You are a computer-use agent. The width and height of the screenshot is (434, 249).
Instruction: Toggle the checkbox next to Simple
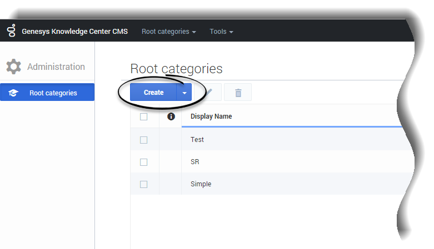point(144,184)
